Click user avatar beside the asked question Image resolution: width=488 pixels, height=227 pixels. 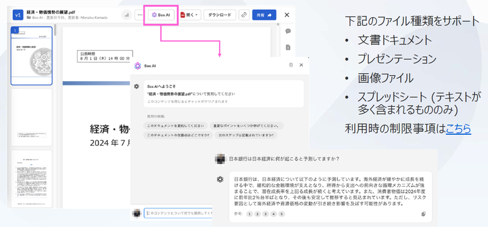[220, 159]
